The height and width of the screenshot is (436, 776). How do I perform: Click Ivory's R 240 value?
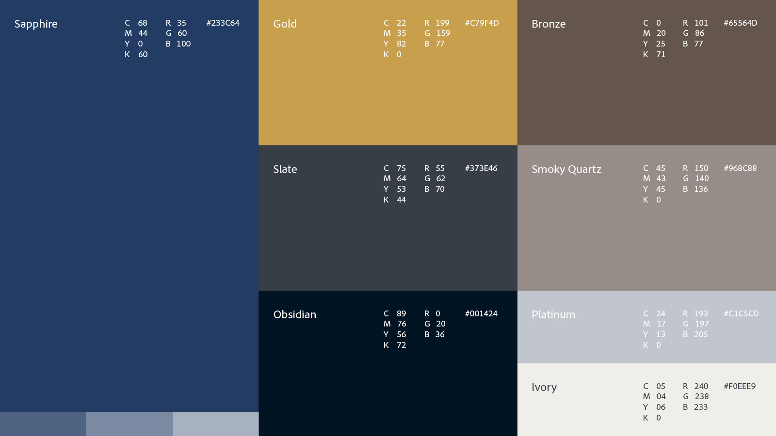695,386
